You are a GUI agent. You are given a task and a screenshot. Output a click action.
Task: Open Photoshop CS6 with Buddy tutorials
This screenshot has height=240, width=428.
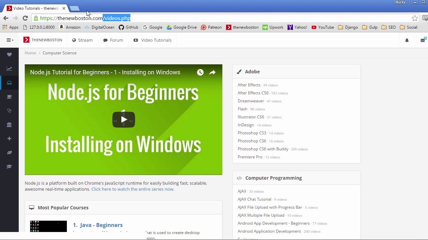[263, 149]
